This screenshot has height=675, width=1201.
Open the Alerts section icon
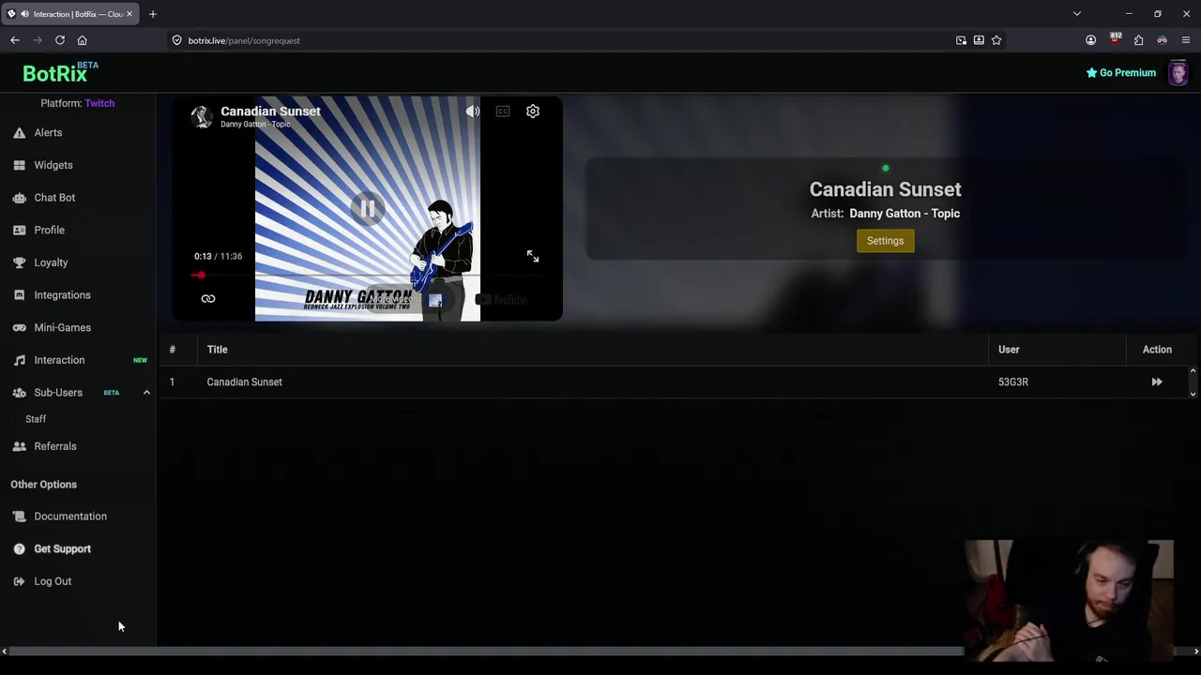(x=19, y=133)
